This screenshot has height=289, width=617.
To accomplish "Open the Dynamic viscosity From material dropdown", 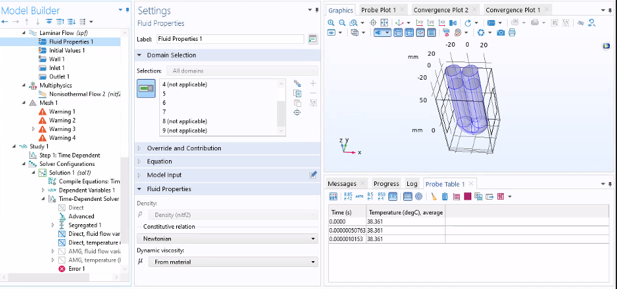I will coord(232,262).
